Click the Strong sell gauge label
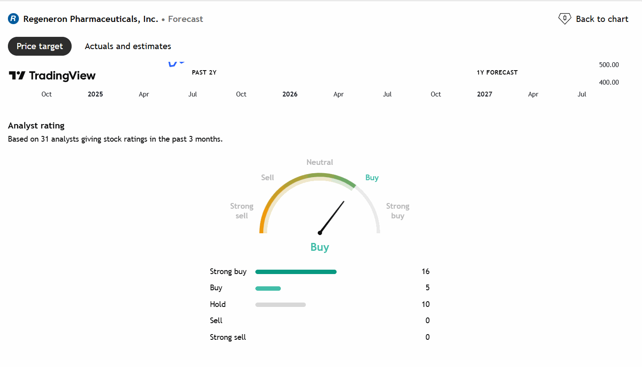The height and width of the screenshot is (367, 642). (x=242, y=211)
